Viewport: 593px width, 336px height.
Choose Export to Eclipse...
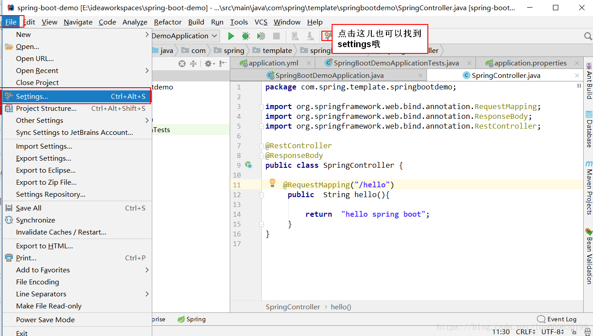point(77,170)
